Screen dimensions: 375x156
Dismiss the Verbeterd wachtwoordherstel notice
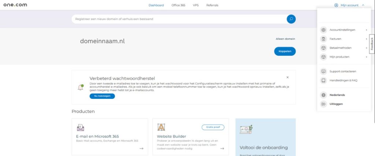pos(287,77)
